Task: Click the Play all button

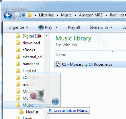Action: 74,27
